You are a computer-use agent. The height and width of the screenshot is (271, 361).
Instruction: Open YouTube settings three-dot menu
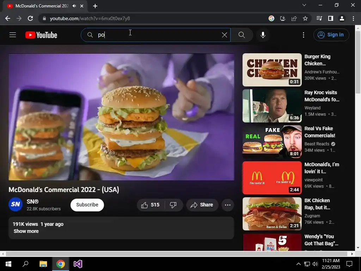(304, 35)
